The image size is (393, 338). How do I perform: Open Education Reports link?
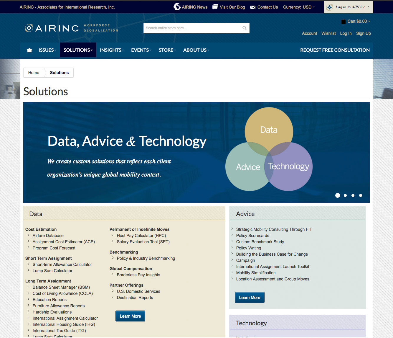(x=49, y=300)
